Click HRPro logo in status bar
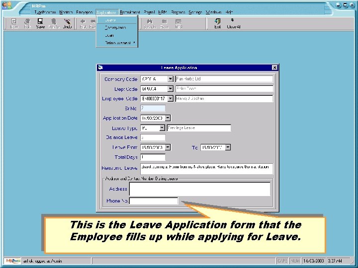Image resolution: width=358 pixels, height=268 pixels. point(12,261)
